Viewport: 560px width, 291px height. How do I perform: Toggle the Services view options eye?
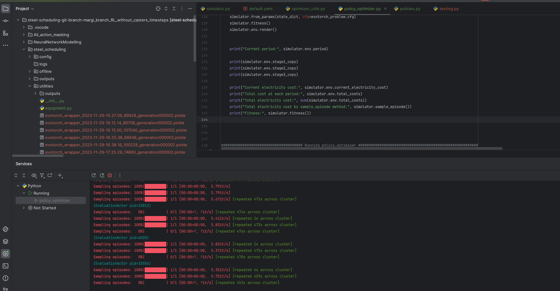click(34, 175)
